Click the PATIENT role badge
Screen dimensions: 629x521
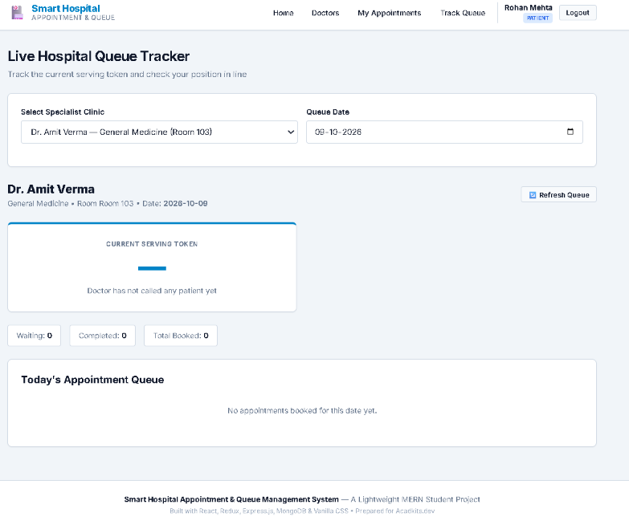pos(537,18)
